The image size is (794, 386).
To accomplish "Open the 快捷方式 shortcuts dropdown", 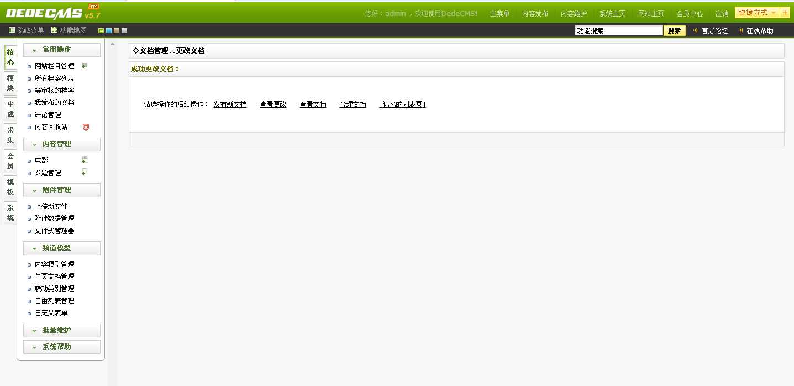I will click(x=758, y=13).
